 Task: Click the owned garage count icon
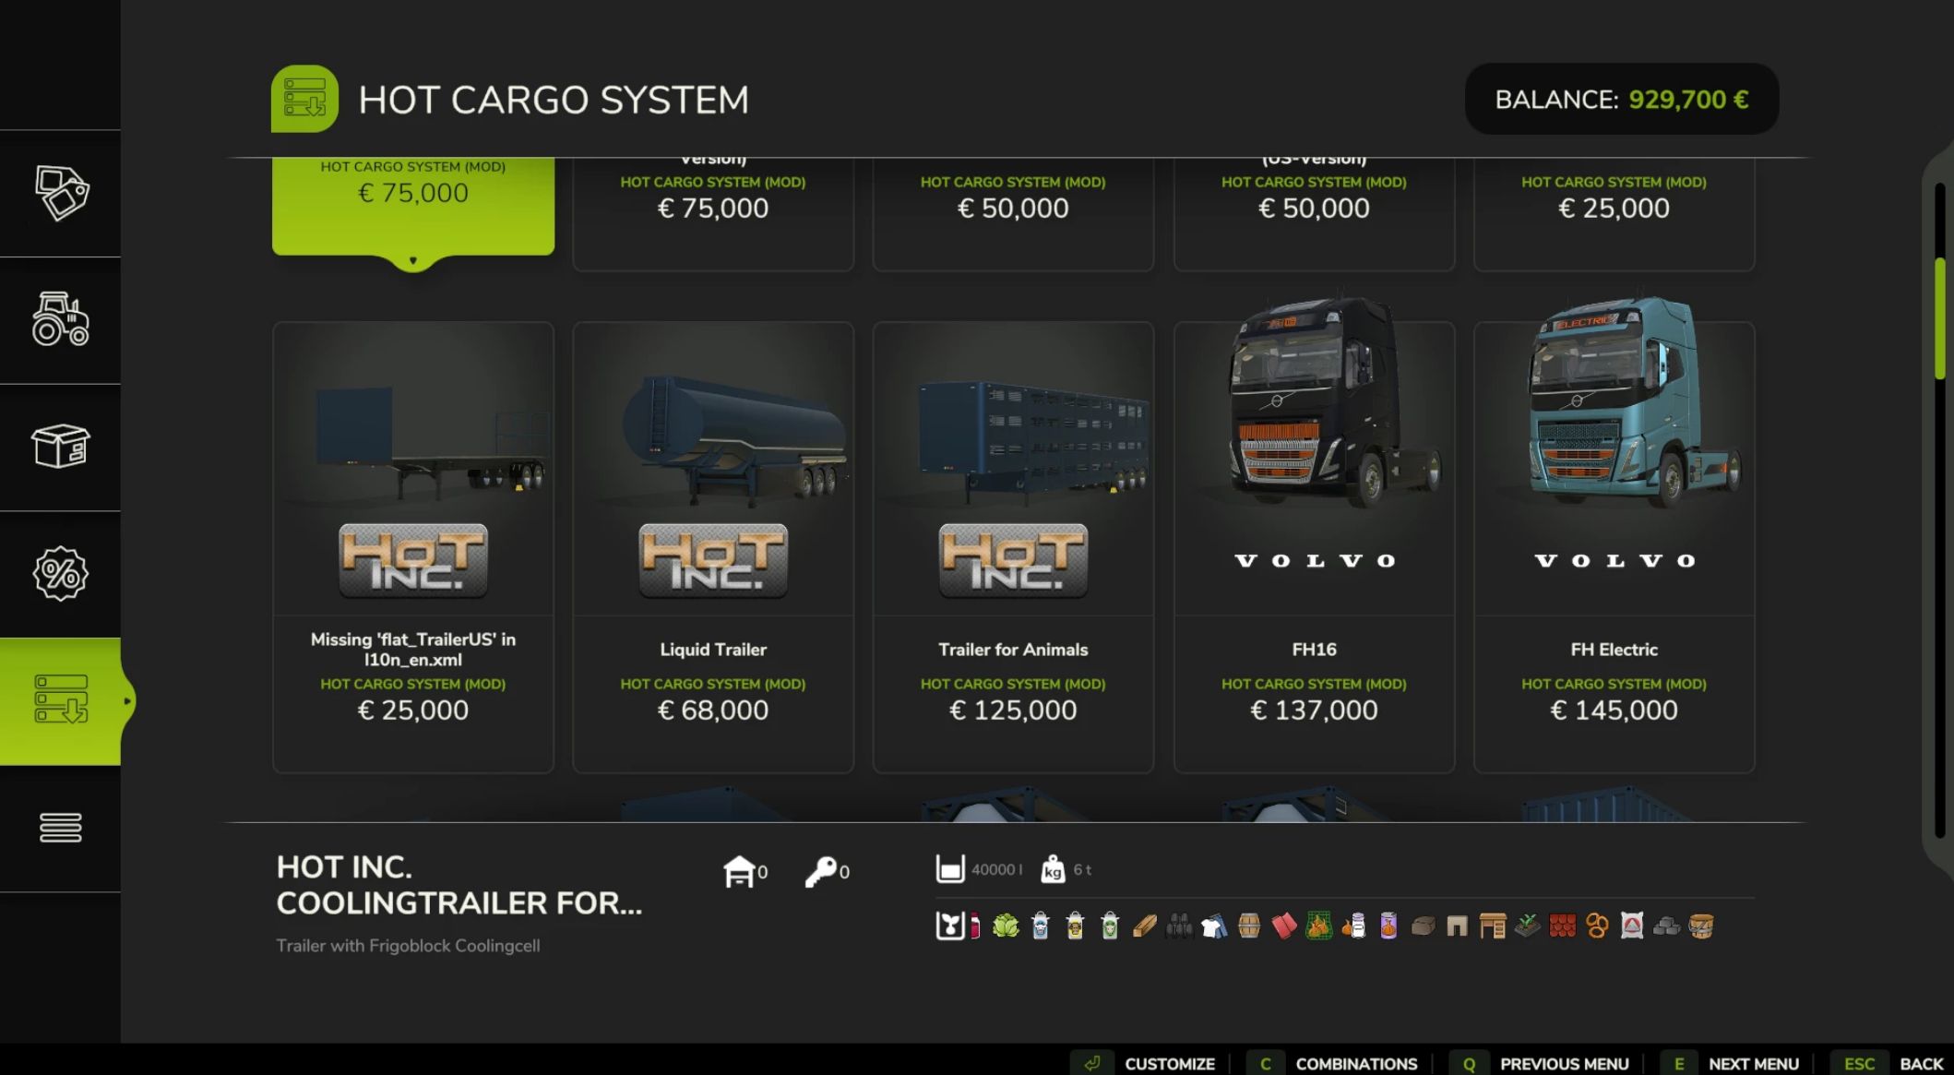point(739,871)
